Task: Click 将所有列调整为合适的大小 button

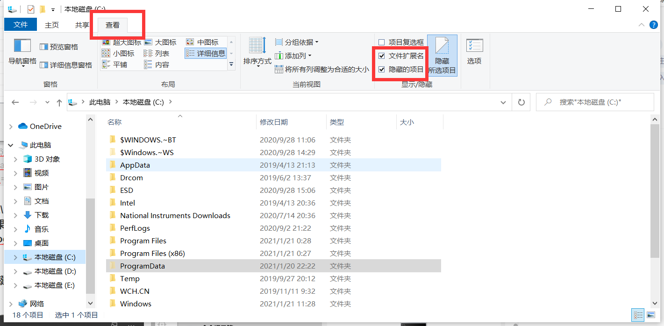Action: coord(322,70)
